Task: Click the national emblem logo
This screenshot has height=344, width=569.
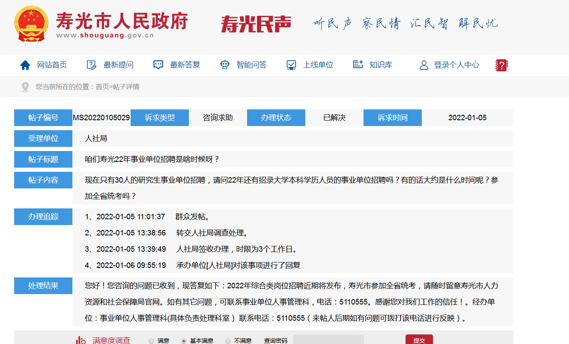Action: coord(31,24)
